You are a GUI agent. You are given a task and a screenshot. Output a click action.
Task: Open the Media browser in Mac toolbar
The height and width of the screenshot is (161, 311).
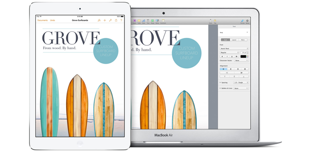pyautogui.click(x=157, y=22)
